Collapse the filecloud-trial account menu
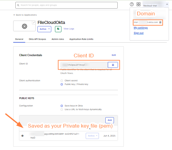172x150 pixels. (x=167, y=4)
